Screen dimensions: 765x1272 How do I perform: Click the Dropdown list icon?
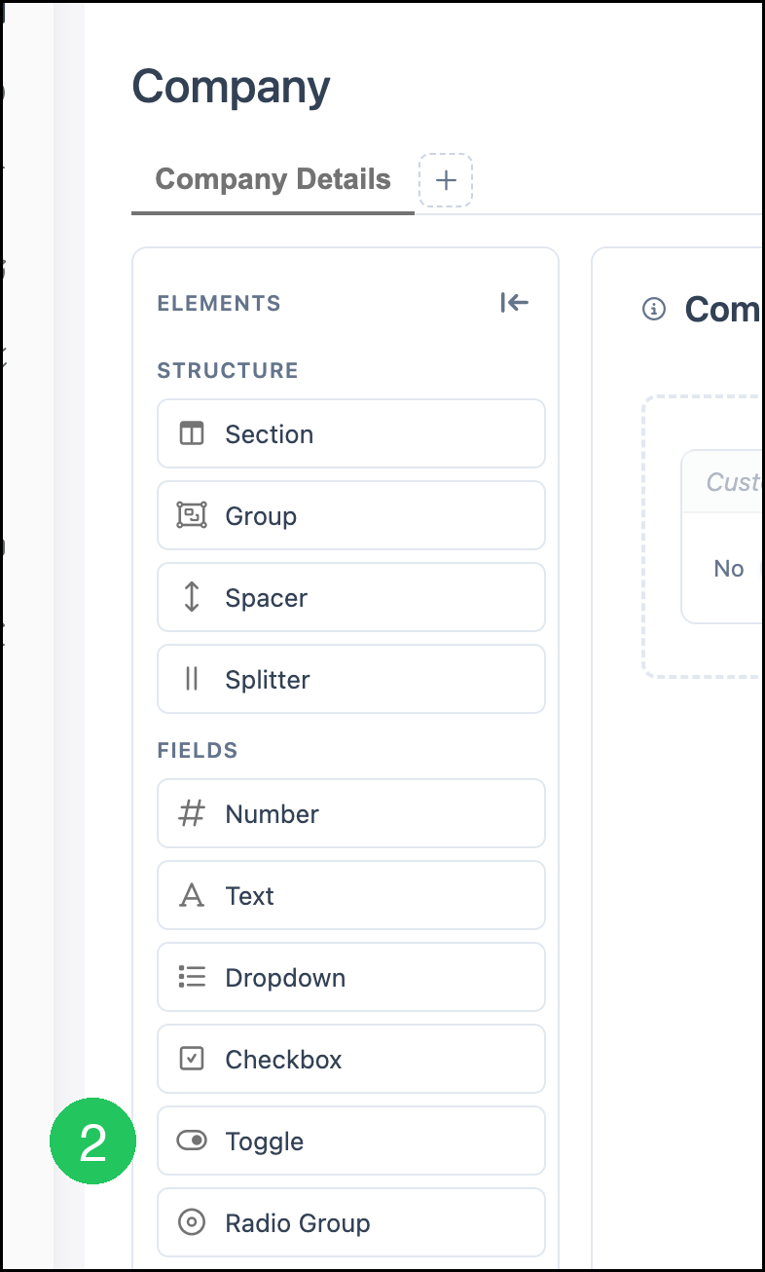(192, 977)
